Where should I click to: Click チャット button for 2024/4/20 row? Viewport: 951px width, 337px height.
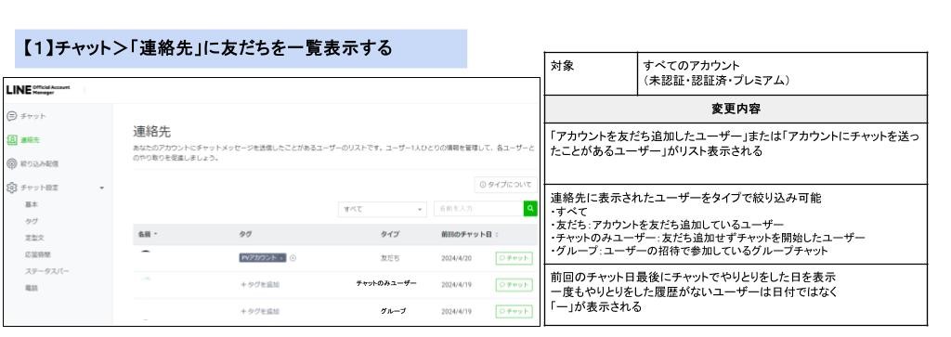515,258
